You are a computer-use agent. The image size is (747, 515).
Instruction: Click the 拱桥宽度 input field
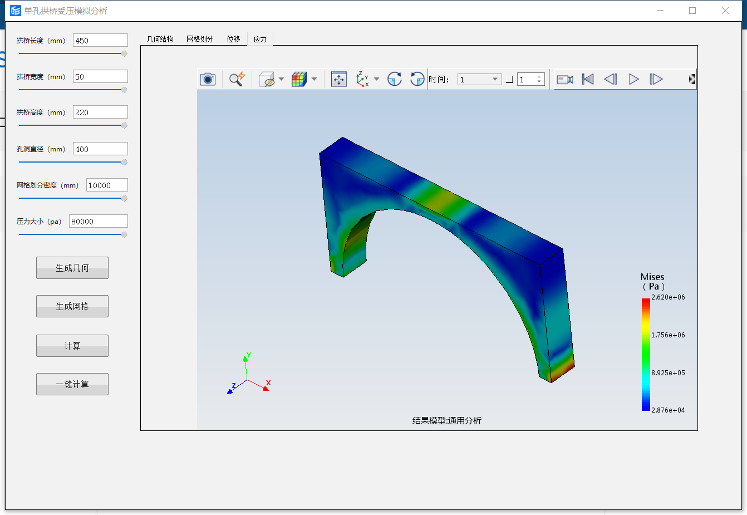pyautogui.click(x=100, y=76)
